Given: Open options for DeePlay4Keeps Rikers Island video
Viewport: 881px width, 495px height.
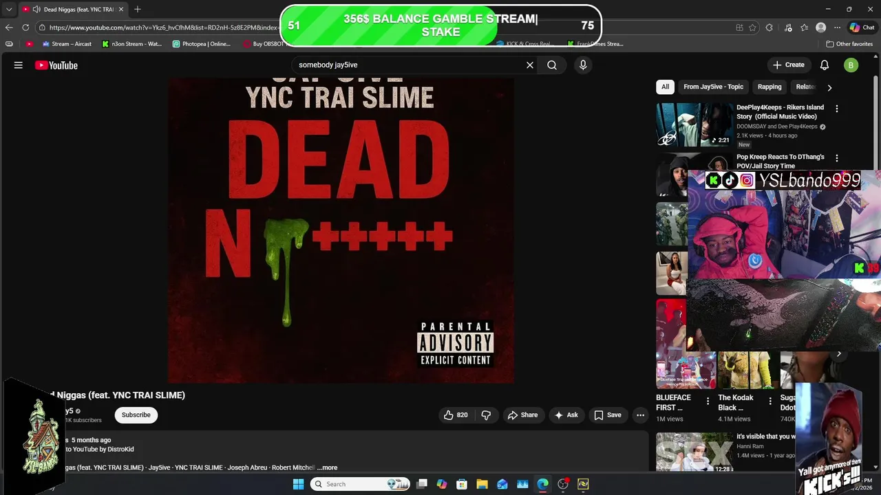Looking at the screenshot, I should [x=837, y=109].
